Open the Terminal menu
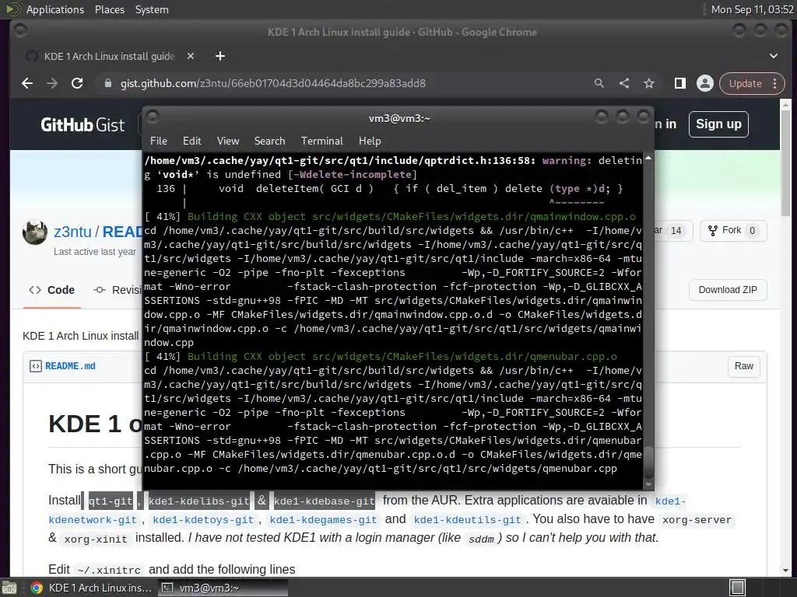Viewport: 797px width, 597px height. tap(321, 141)
